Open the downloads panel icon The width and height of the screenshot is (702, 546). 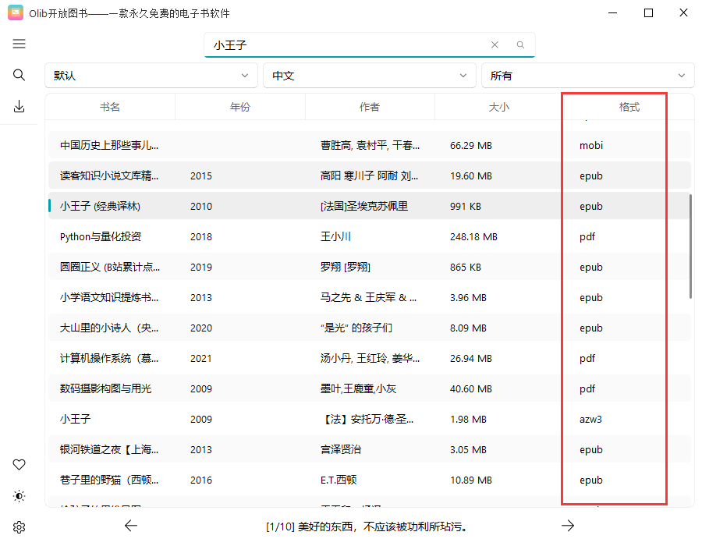(19, 104)
